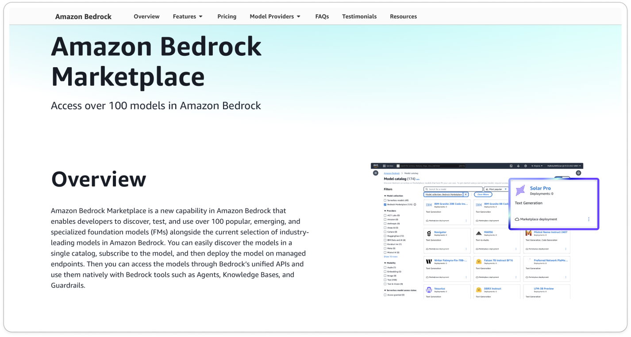Expand the Features dropdown menu
The width and height of the screenshot is (631, 337).
(188, 16)
